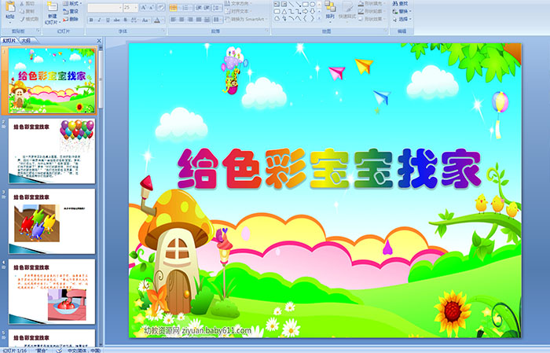Click the Shrink Font (smaller A) icon
The image size is (550, 353).
pyautogui.click(x=151, y=7)
